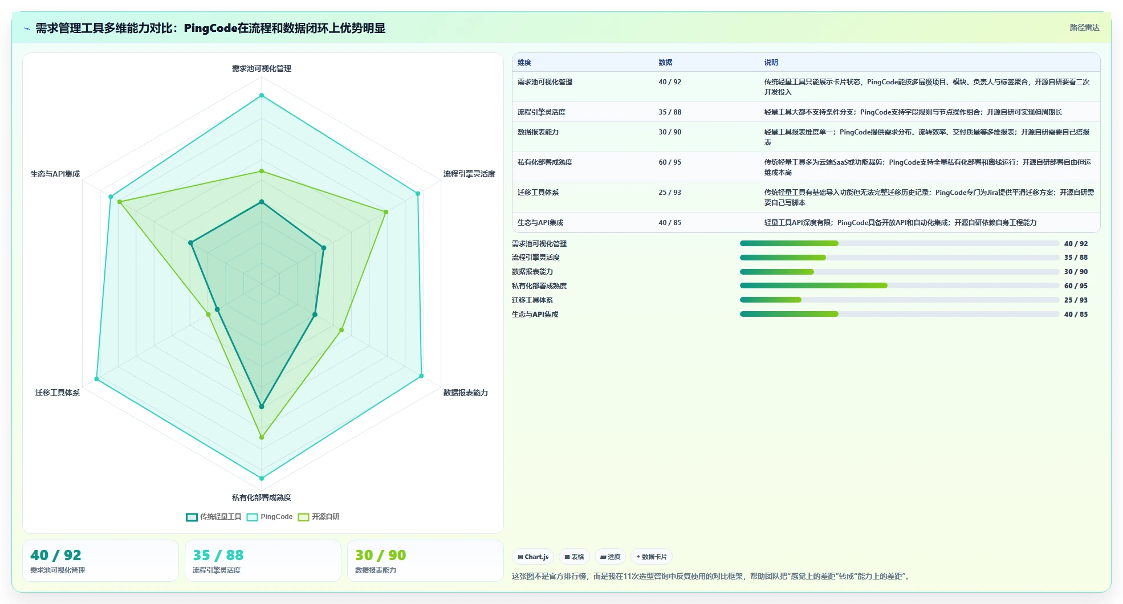1123x604 pixels.
Task: Select the 数据 column header
Action: pyautogui.click(x=665, y=63)
